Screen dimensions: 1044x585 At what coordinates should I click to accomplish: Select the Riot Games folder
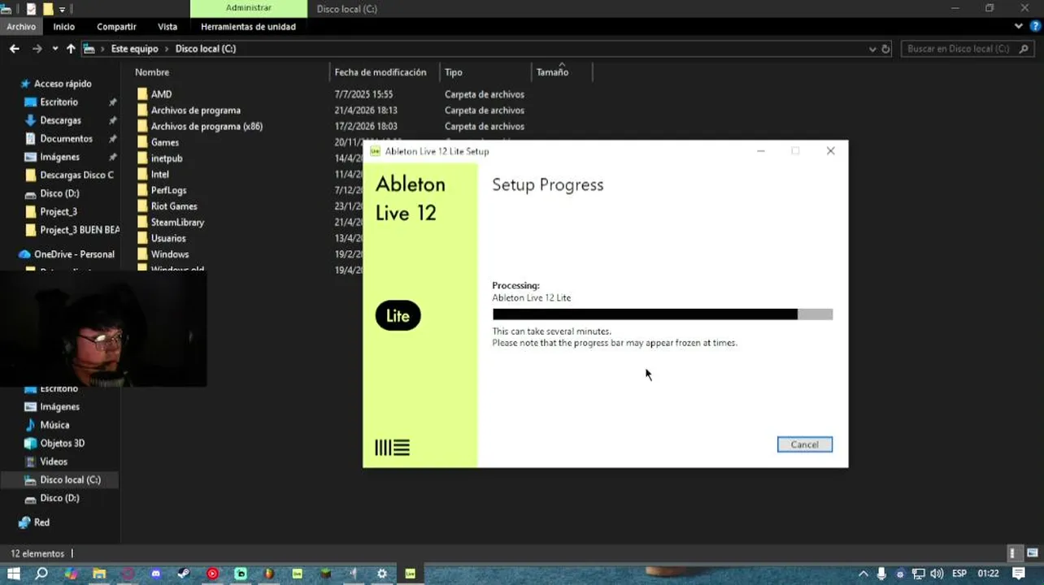pos(174,206)
